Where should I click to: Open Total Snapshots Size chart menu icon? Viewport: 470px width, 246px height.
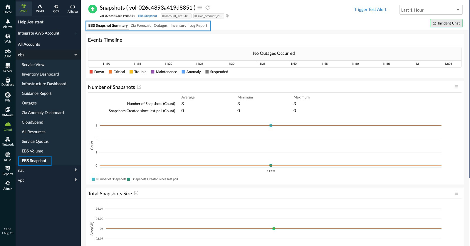click(x=456, y=193)
